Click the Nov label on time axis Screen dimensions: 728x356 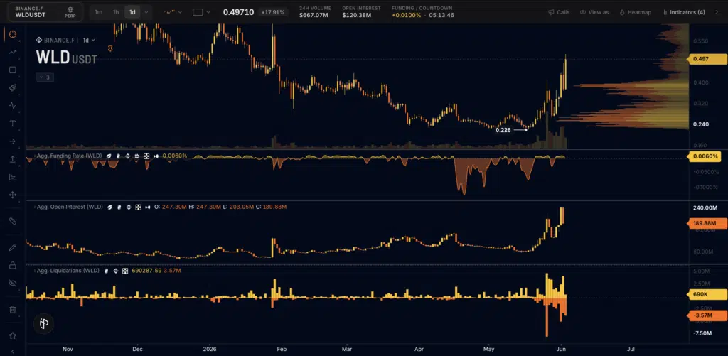68,348
